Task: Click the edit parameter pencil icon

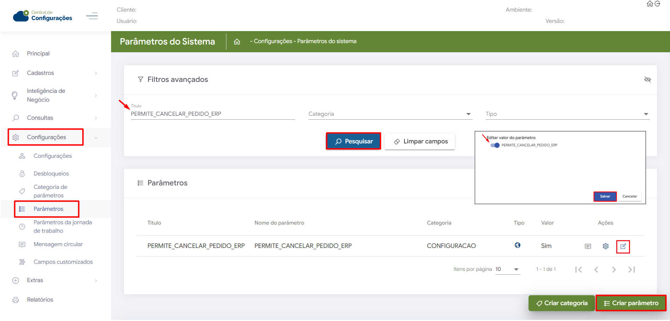Action: click(x=623, y=246)
